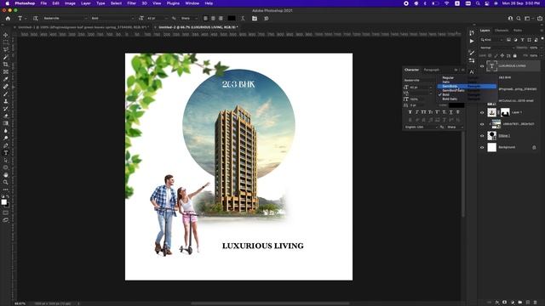Open Character panel font size dropdown
This screenshot has width=545, height=306.
431,88
